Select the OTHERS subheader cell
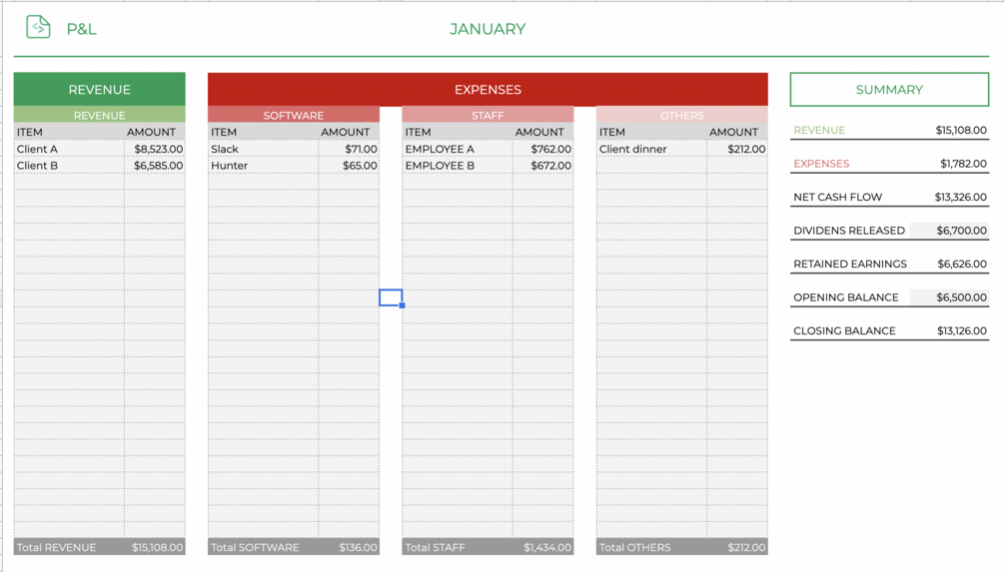Image resolution: width=1004 pixels, height=572 pixels. click(x=682, y=115)
